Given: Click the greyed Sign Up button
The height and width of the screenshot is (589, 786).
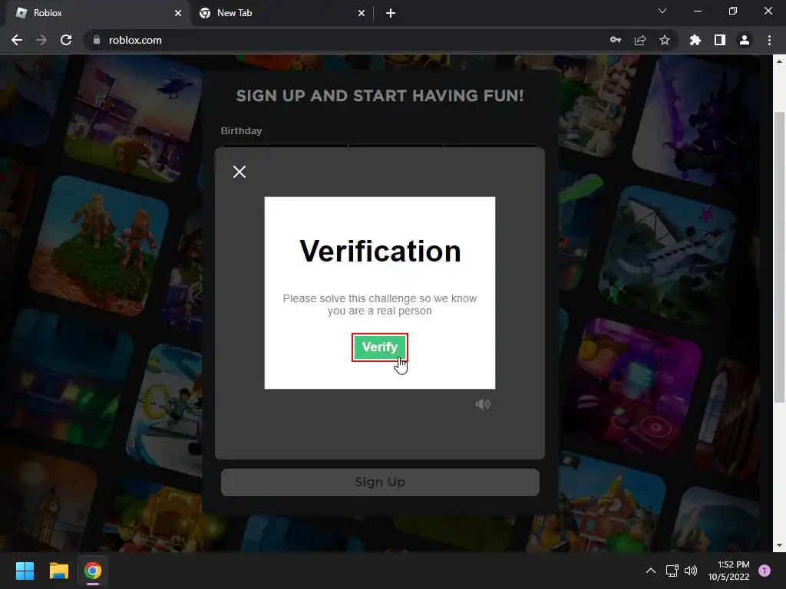Looking at the screenshot, I should pos(380,482).
